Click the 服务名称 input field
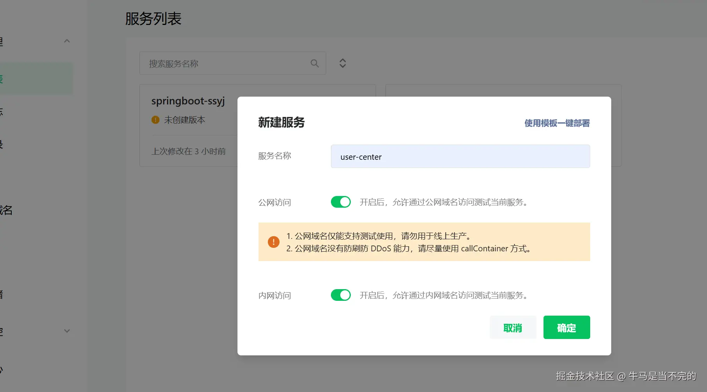 (461, 156)
